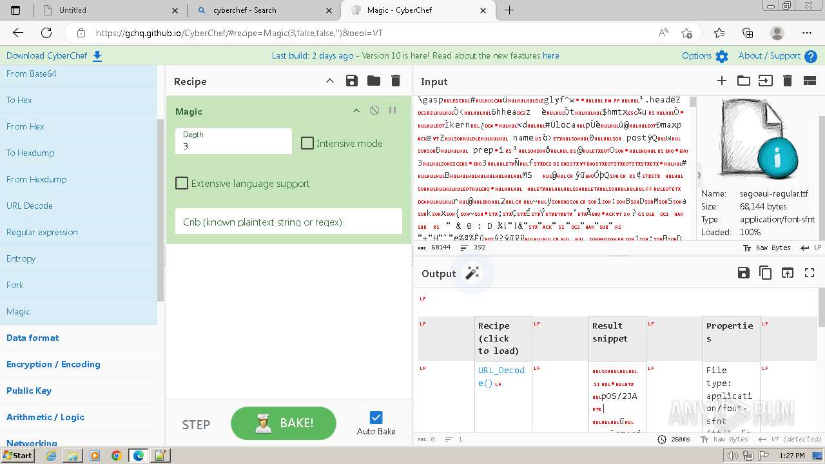
Task: Expand the Public Key category
Action: [x=79, y=391]
